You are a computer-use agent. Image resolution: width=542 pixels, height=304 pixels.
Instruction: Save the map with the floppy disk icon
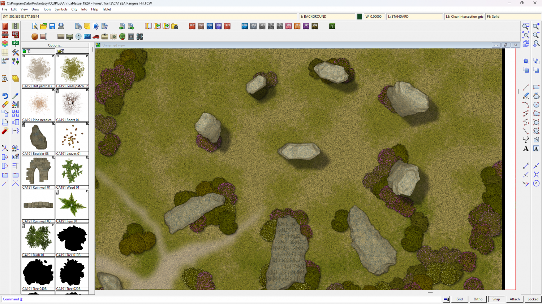tap(52, 26)
